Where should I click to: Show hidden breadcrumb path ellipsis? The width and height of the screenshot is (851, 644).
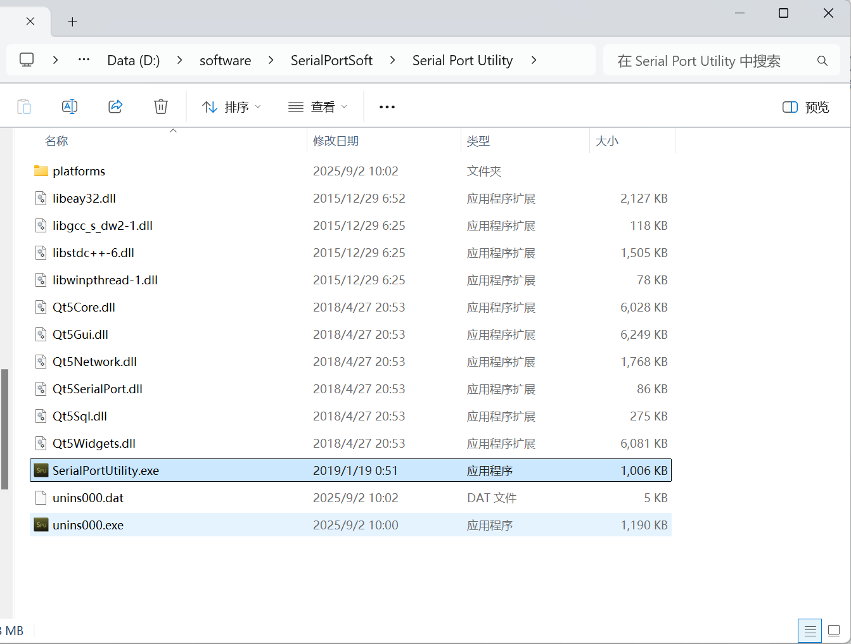click(84, 60)
